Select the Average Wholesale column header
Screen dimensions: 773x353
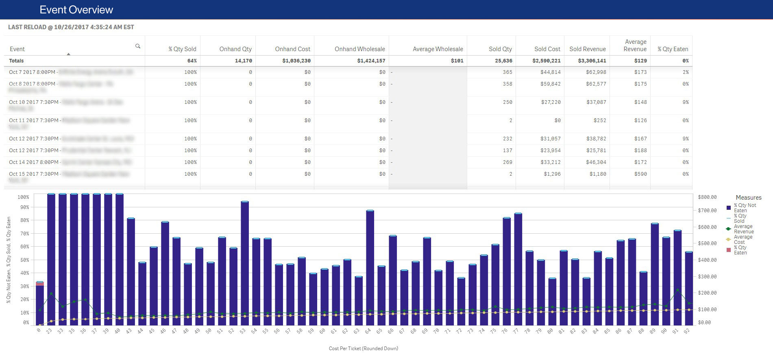[x=438, y=49]
